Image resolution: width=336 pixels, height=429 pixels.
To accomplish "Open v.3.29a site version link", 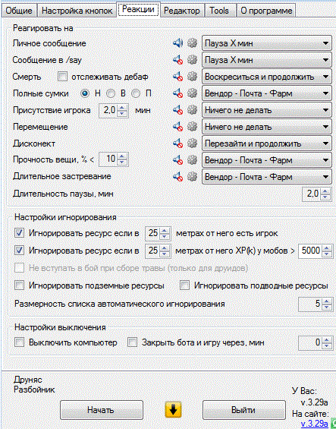I will pos(315,423).
